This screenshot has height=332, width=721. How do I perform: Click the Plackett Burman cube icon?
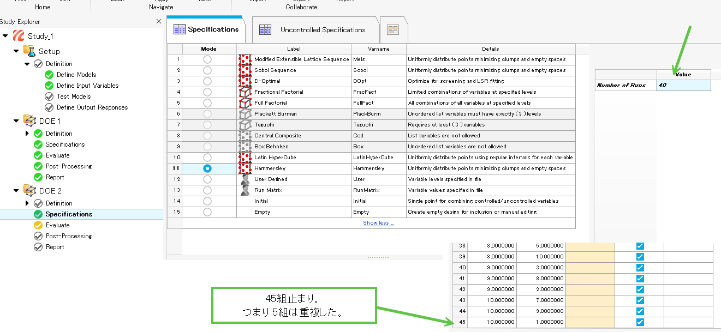click(245, 114)
